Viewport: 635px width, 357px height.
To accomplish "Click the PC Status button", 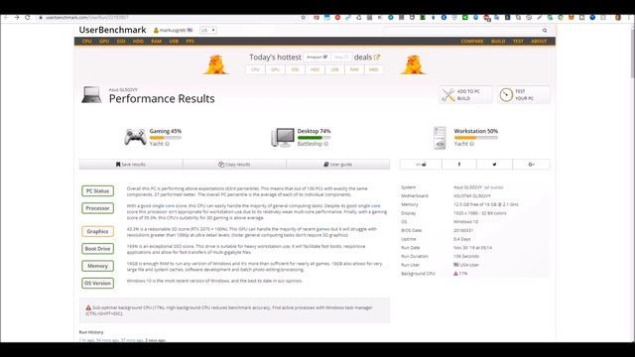I will (97, 191).
